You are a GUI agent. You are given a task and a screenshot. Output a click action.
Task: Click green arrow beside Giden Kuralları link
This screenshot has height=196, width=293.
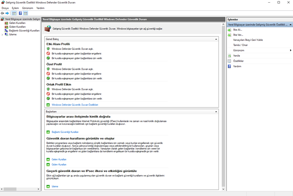[48, 164]
